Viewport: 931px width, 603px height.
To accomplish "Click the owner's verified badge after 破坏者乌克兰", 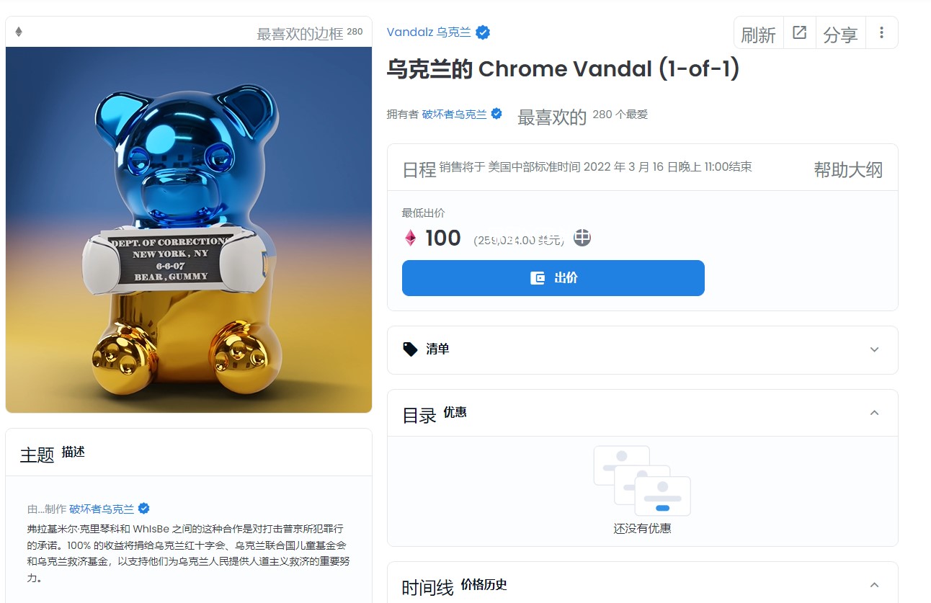I will tap(496, 114).
